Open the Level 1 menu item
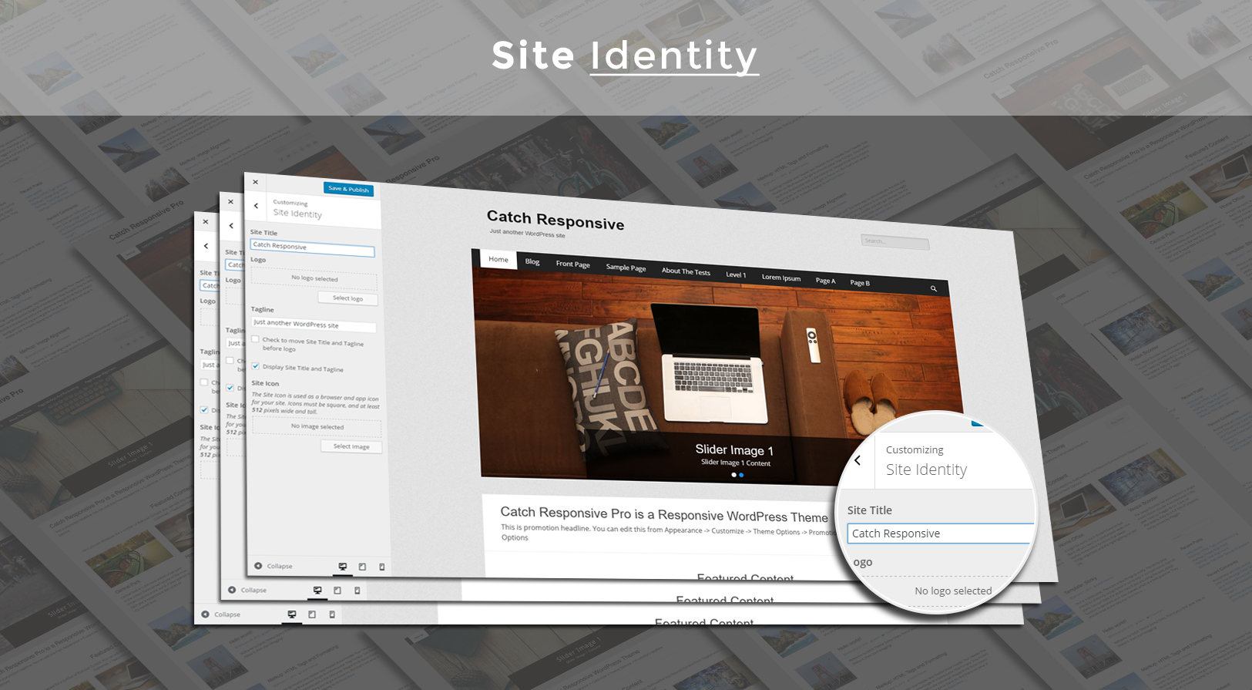Viewport: 1252px width, 690px height. (x=736, y=274)
